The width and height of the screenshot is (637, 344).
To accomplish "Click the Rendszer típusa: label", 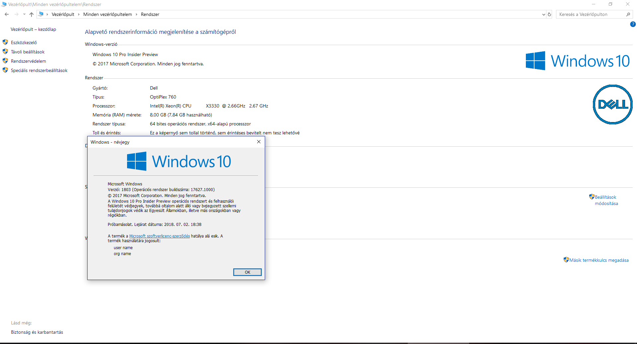I will [109, 124].
